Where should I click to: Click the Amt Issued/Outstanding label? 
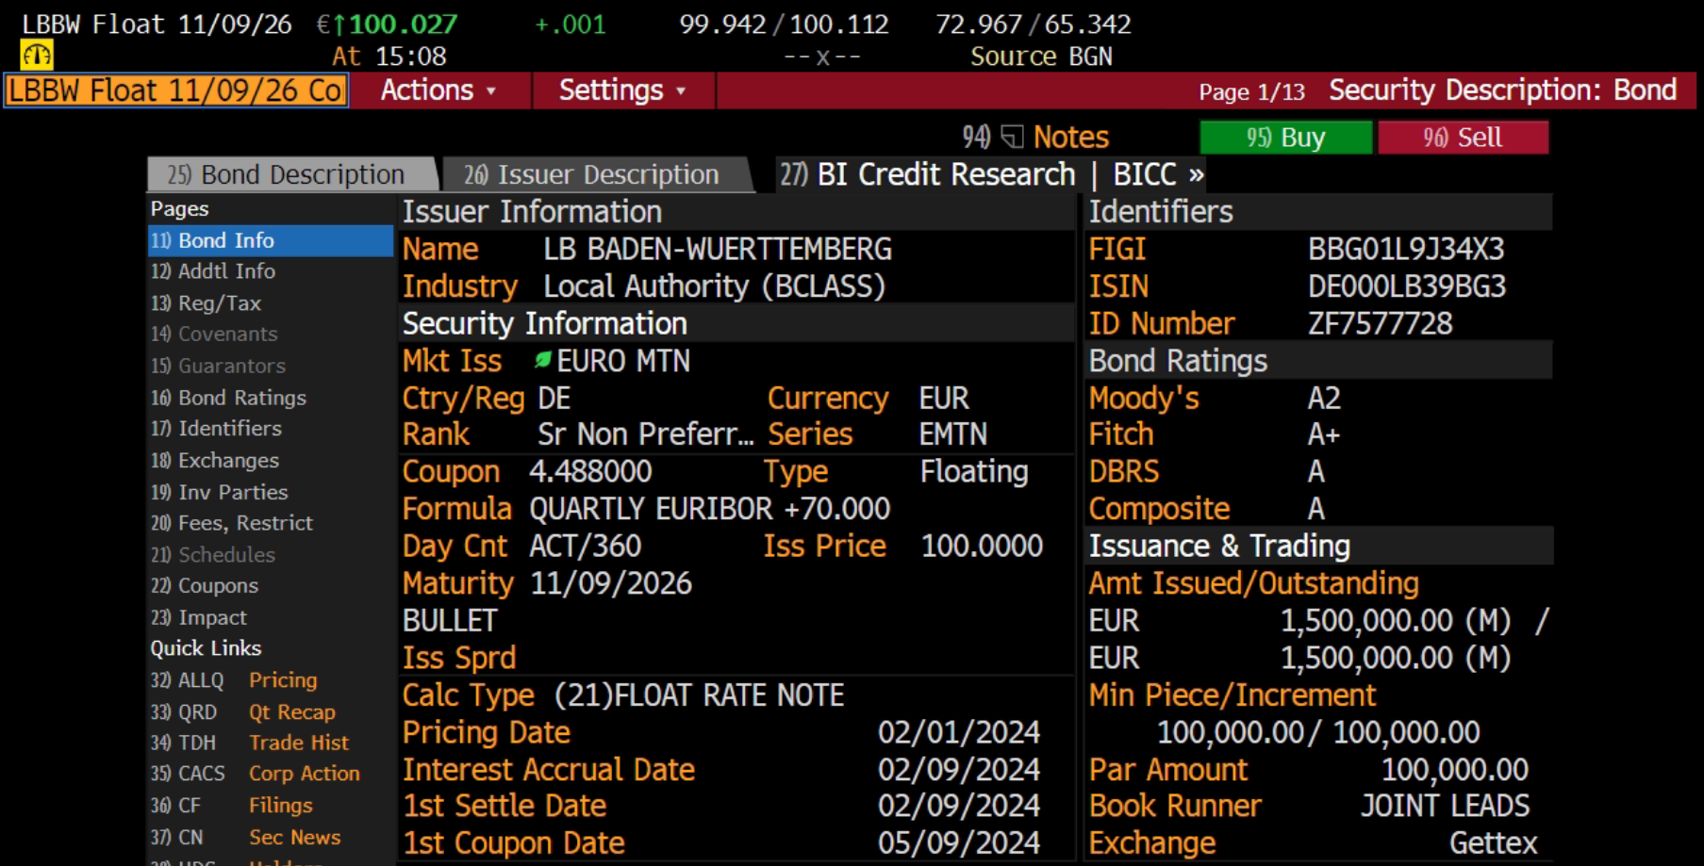click(1253, 583)
